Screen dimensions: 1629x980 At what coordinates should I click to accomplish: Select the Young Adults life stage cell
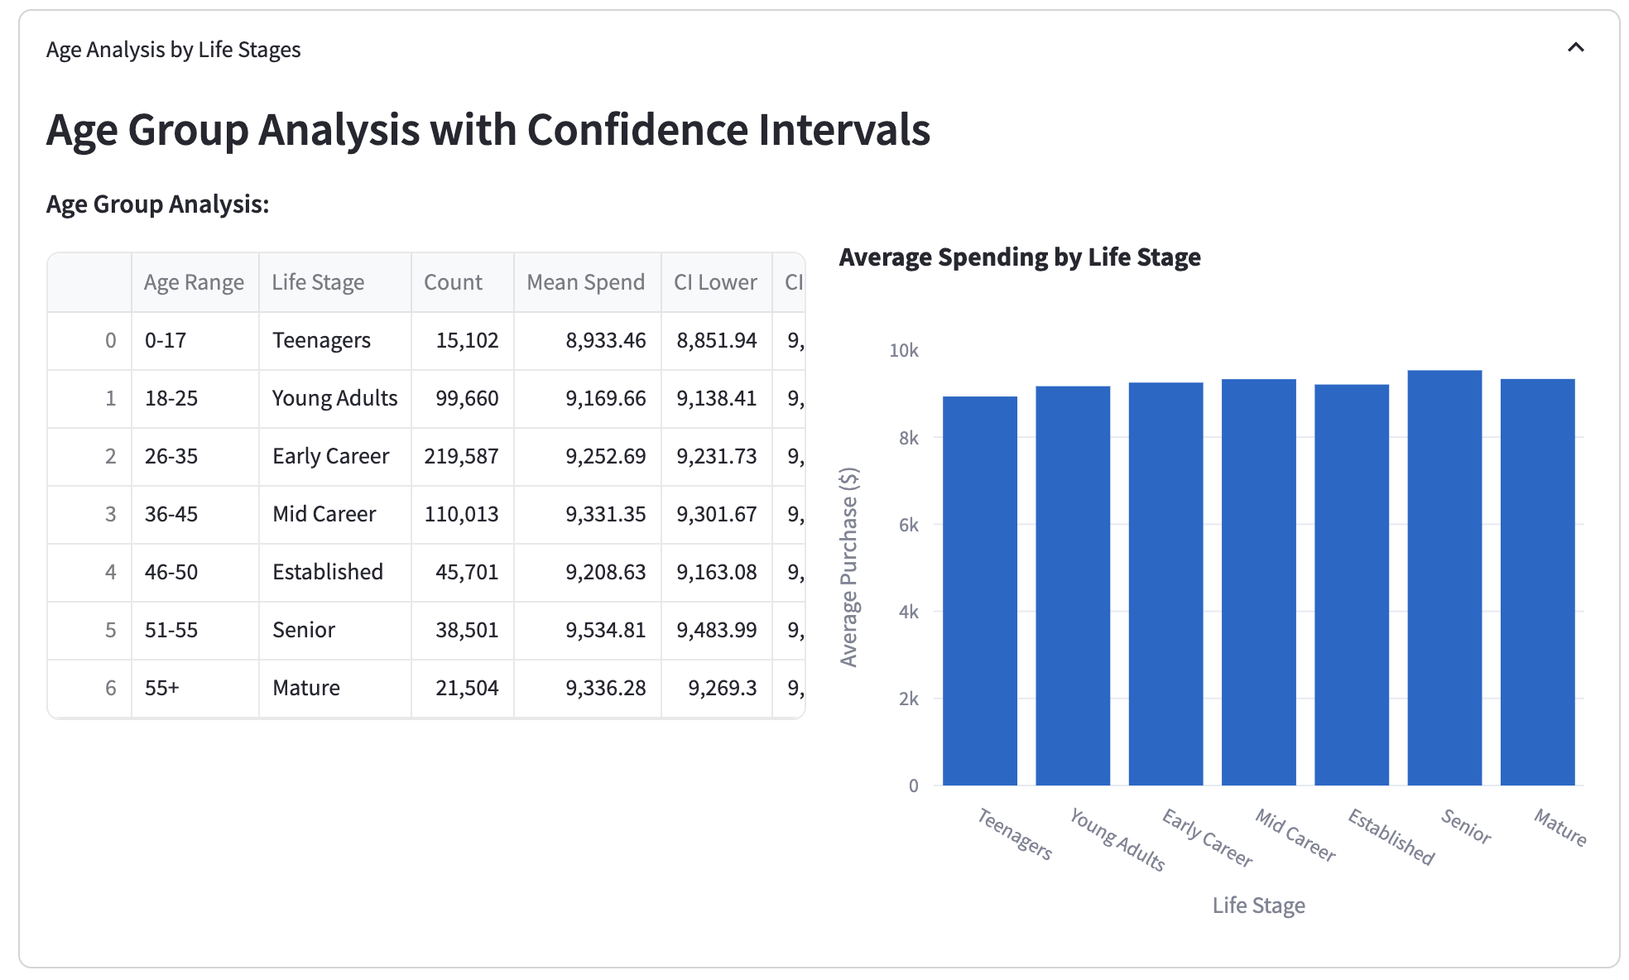tap(334, 398)
